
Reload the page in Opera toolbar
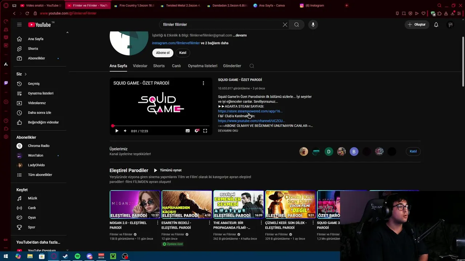(27, 13)
